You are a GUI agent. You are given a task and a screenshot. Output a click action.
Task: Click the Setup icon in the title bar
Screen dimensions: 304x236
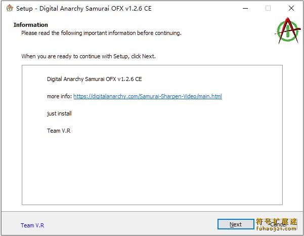pos(9,8)
